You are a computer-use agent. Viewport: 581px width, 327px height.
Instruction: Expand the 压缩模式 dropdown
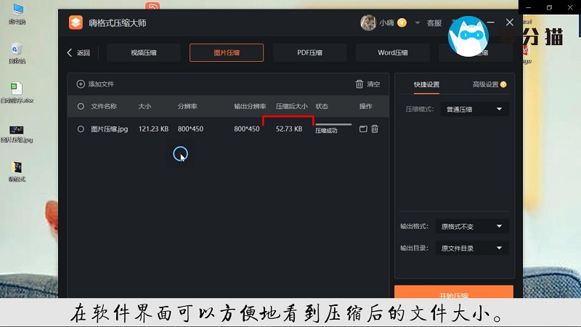[x=474, y=110]
